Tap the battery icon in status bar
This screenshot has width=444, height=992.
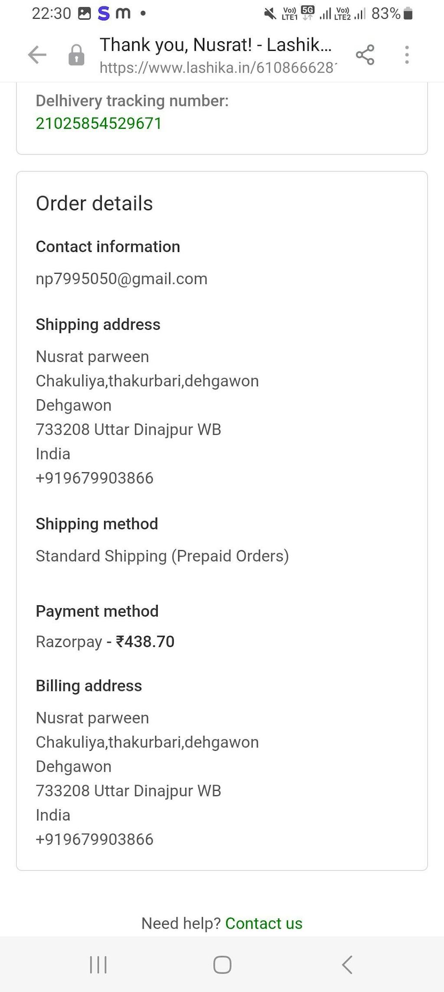coord(408,14)
